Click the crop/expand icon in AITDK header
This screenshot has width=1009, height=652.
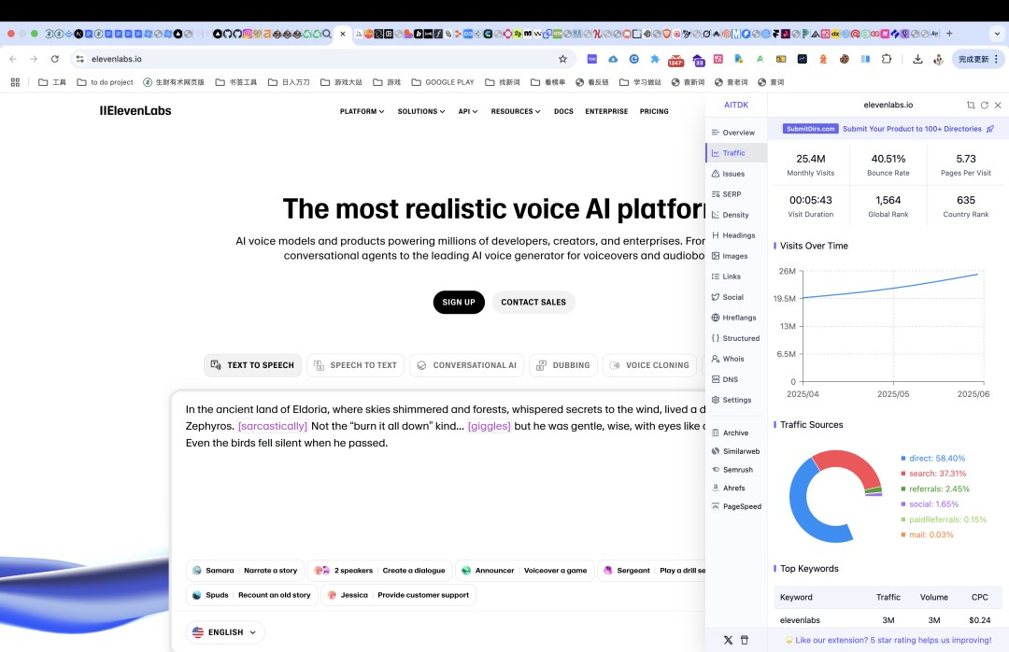[x=971, y=105]
